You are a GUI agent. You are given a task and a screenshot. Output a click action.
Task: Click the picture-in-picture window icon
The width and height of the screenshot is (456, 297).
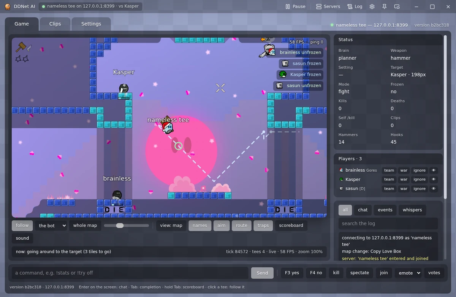(x=397, y=6)
